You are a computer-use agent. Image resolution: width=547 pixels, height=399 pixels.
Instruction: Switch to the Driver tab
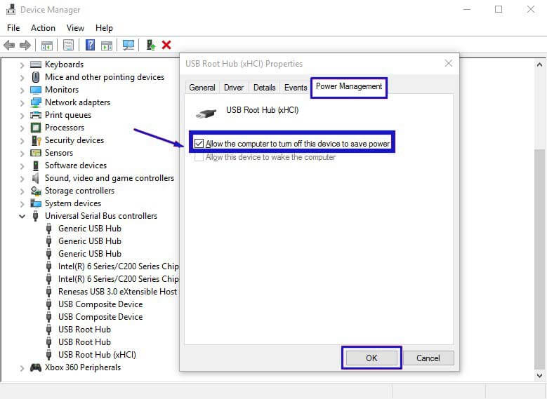[234, 88]
